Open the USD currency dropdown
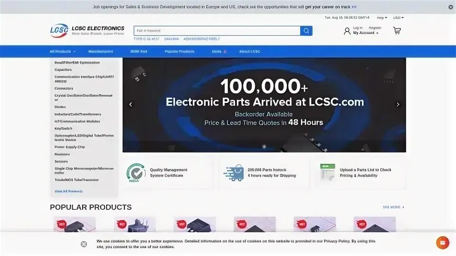 pos(399,18)
